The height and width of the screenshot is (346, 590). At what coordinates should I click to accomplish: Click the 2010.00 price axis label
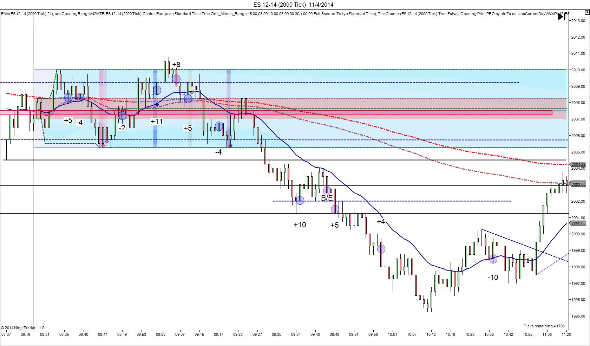point(578,70)
